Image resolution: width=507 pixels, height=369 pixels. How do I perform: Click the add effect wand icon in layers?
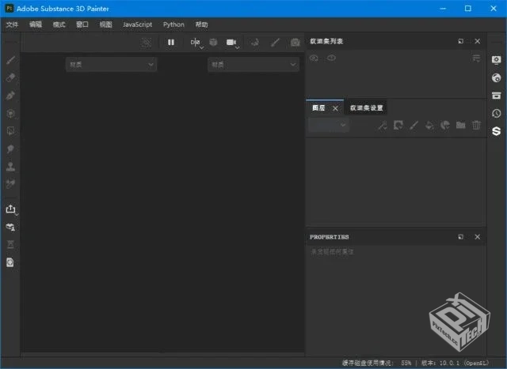[383, 125]
